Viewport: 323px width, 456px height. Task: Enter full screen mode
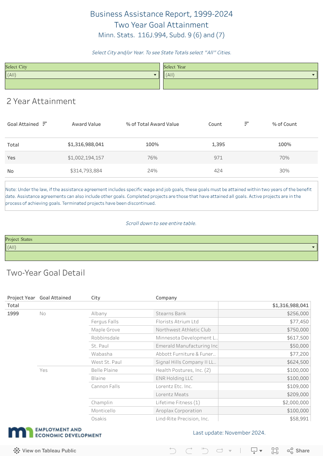pyautogui.click(x=275, y=451)
